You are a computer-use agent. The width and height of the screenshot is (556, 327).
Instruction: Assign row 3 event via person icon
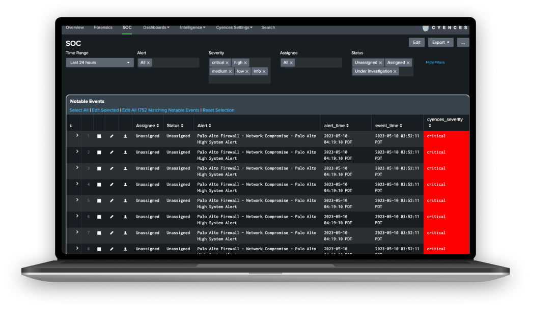pos(125,169)
